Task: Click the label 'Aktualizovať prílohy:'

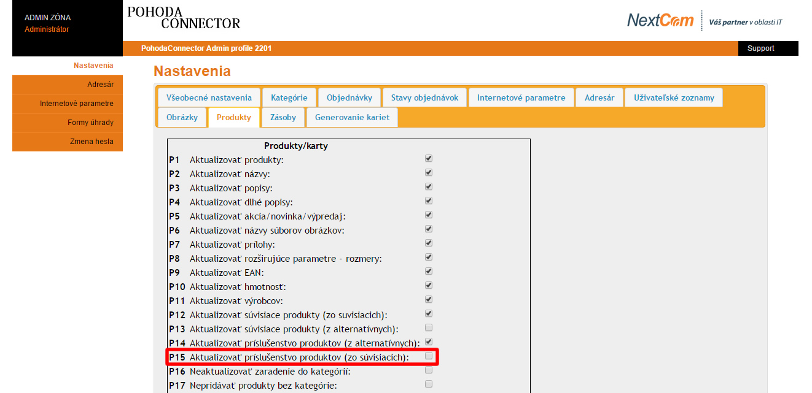Action: 232,245
